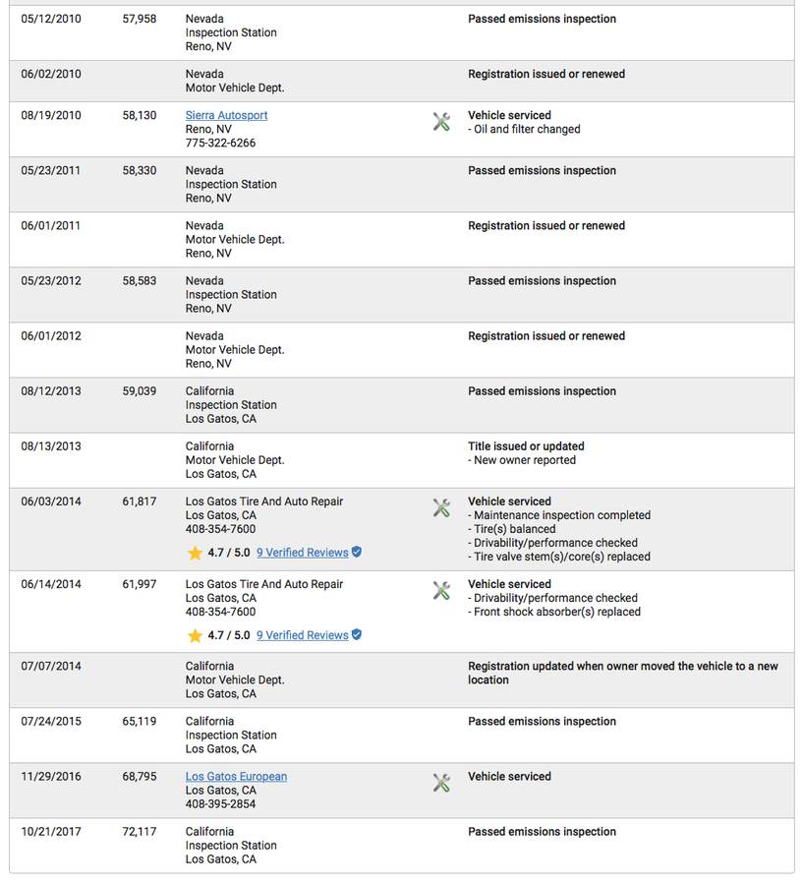Click the Front shock absorber(s) replaced detail
This screenshot has width=803, height=885.
(x=556, y=612)
